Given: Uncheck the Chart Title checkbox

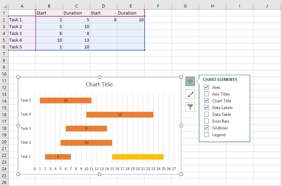Looking at the screenshot, I should 206,101.
